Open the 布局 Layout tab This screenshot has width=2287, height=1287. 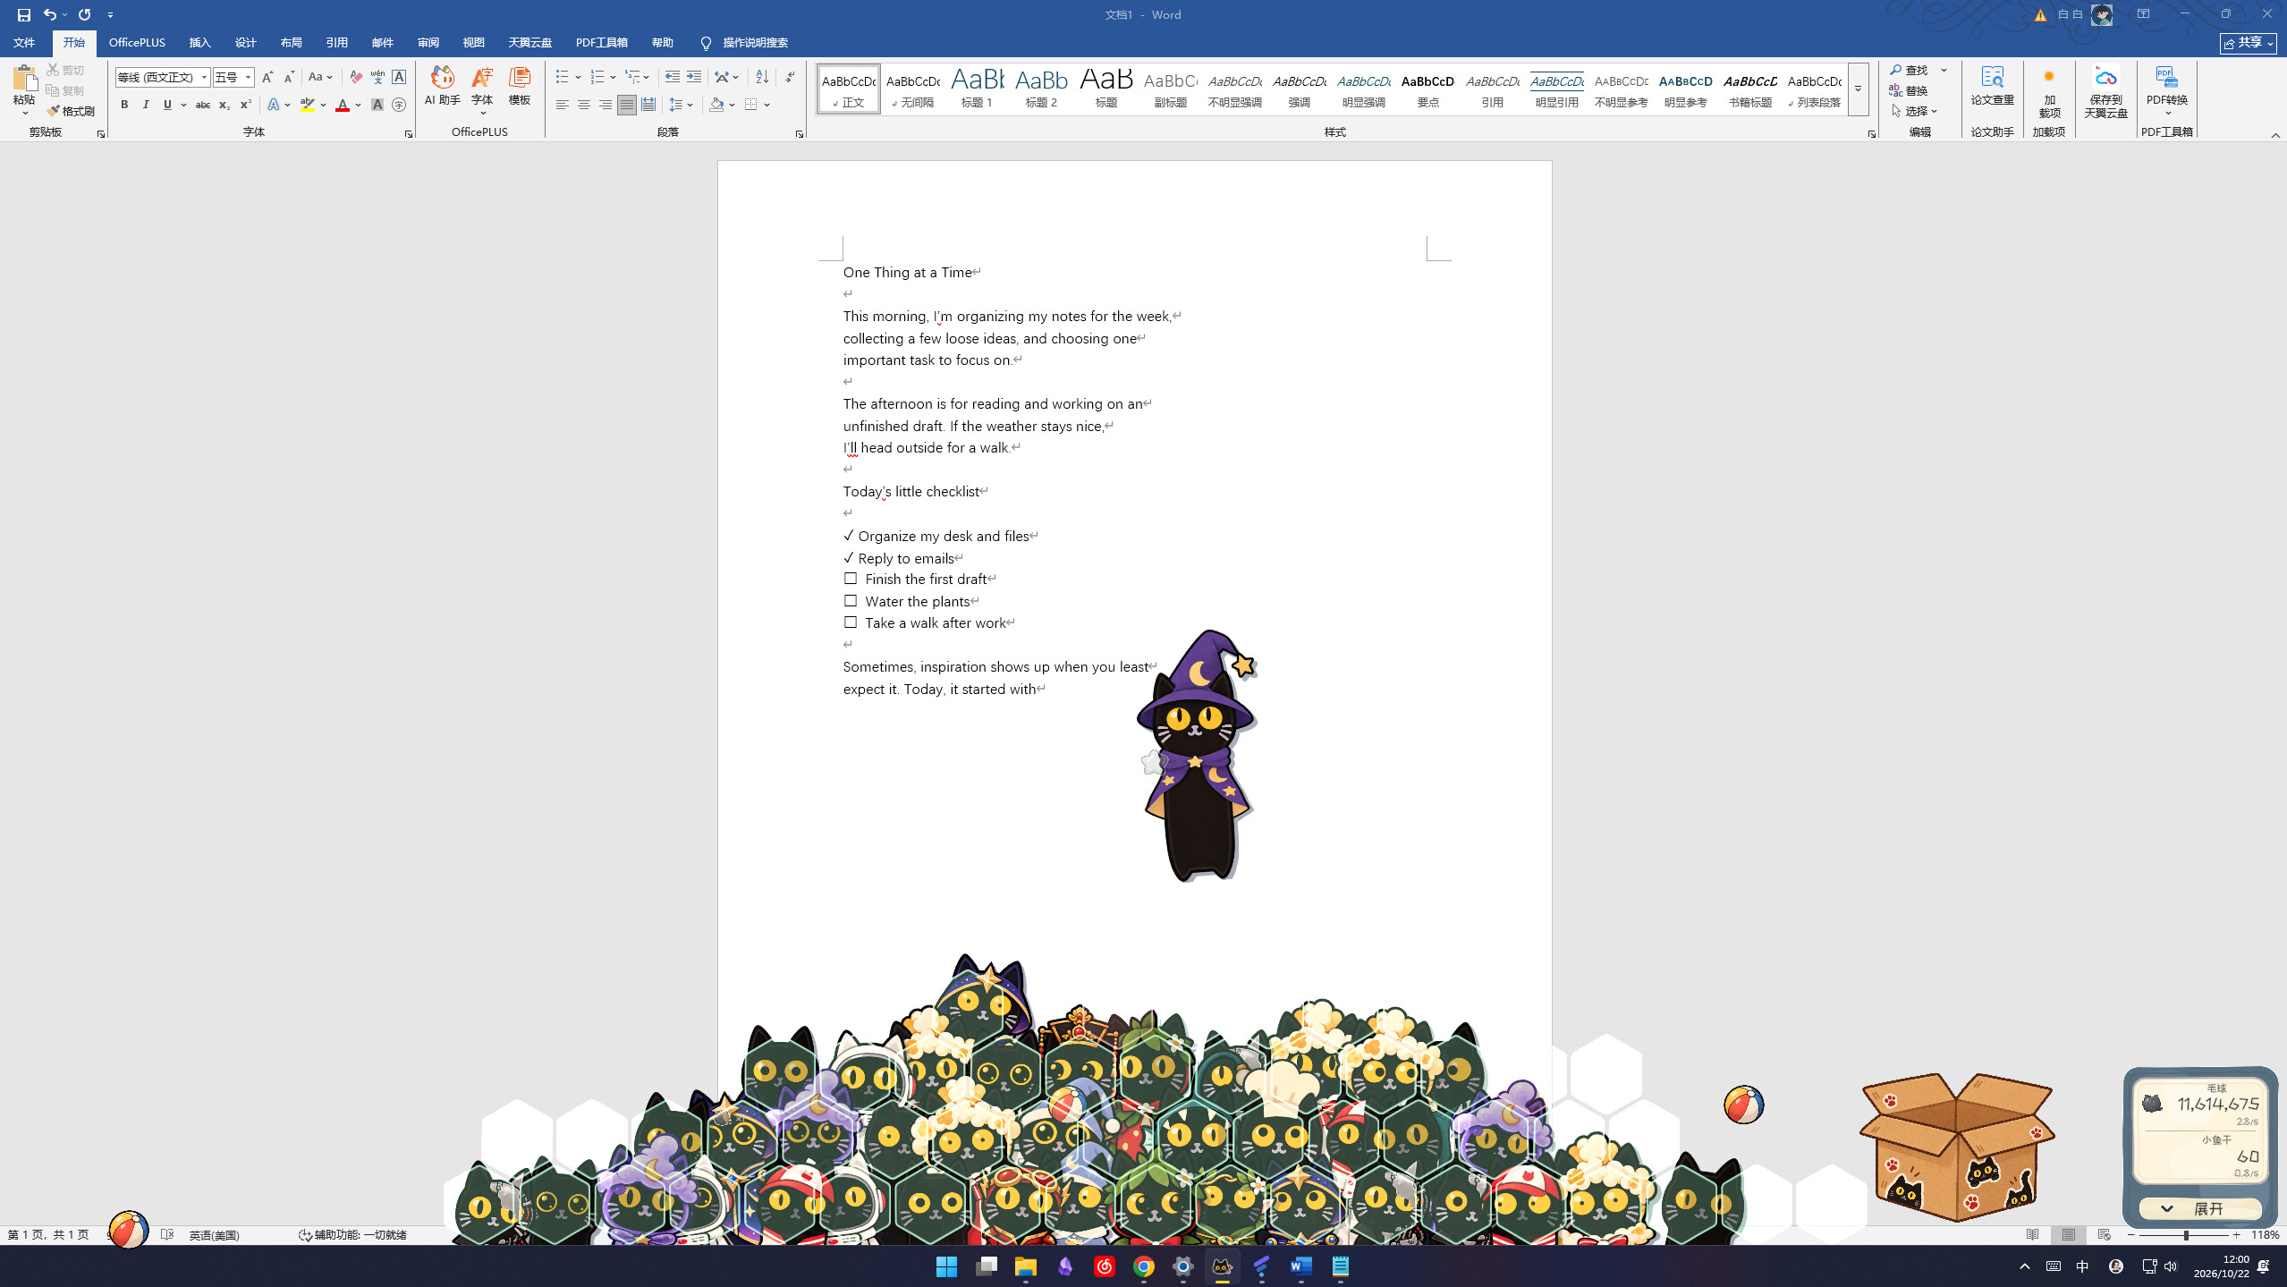pyautogui.click(x=291, y=43)
